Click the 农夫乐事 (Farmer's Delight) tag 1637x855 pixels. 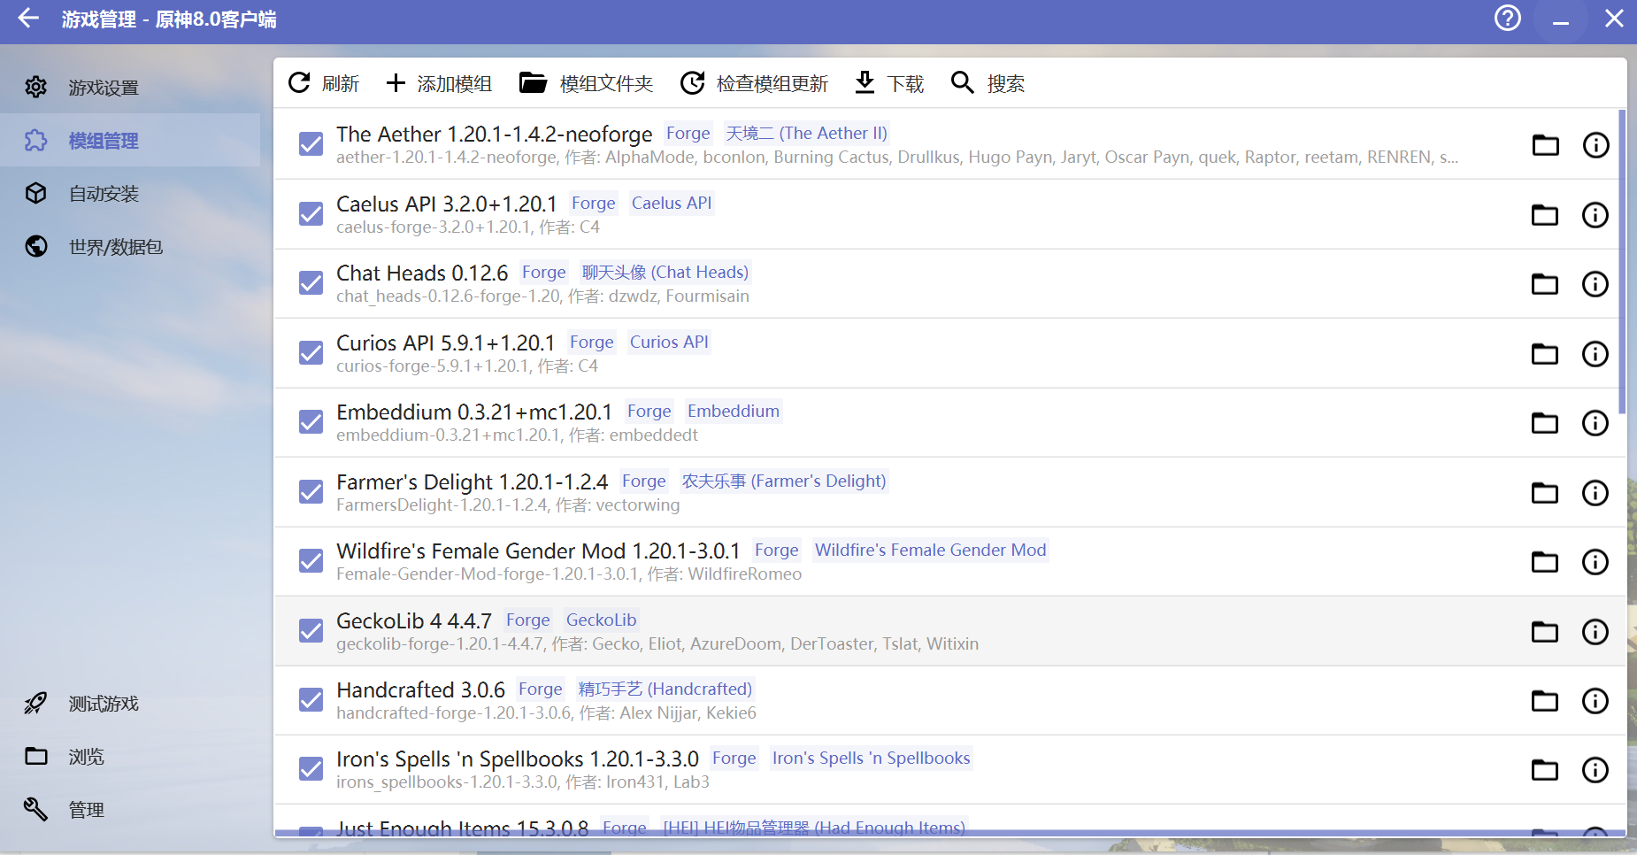coord(784,481)
